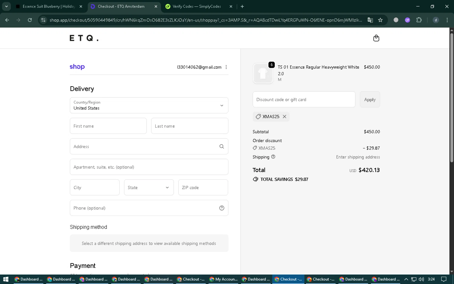This screenshot has width=454, height=284.
Task: Click the l33014062@gmail.com email text
Action: pos(199,67)
